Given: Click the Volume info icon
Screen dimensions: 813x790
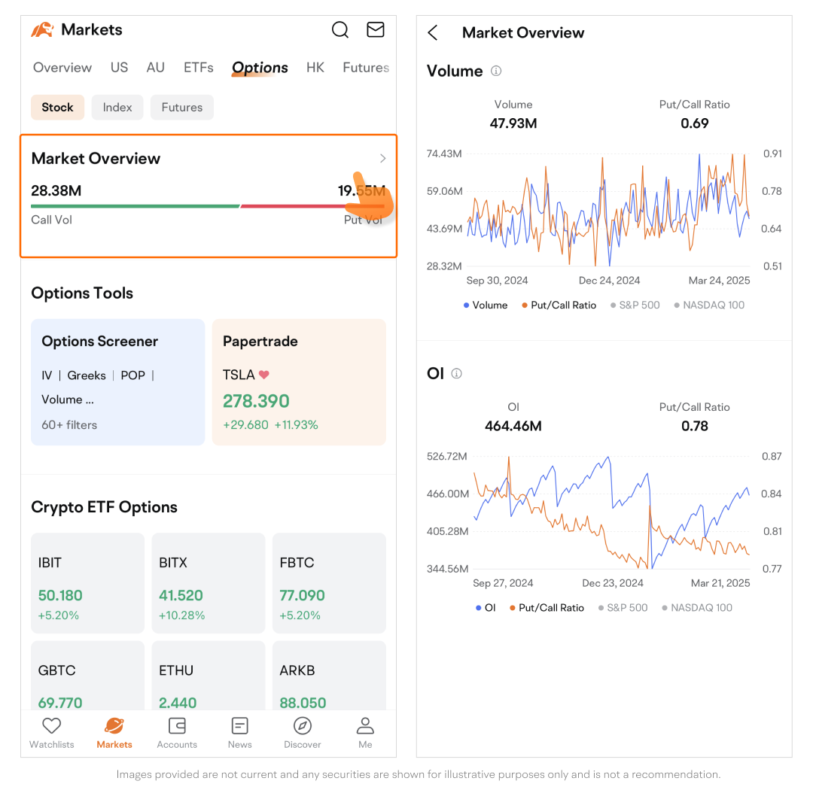Looking at the screenshot, I should [x=496, y=71].
